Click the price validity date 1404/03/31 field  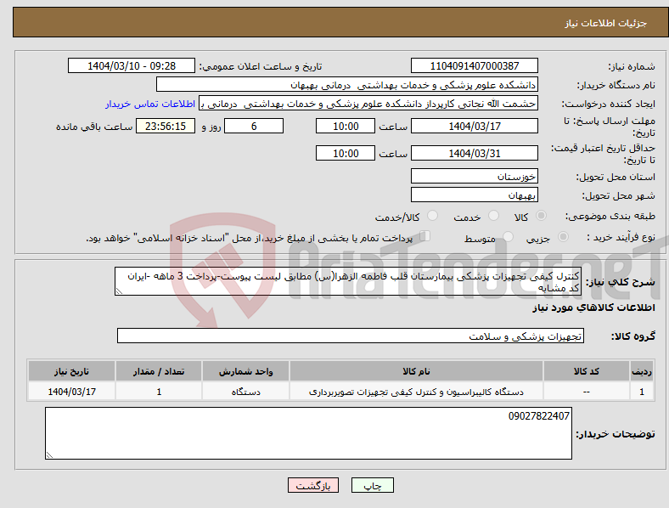click(x=474, y=153)
